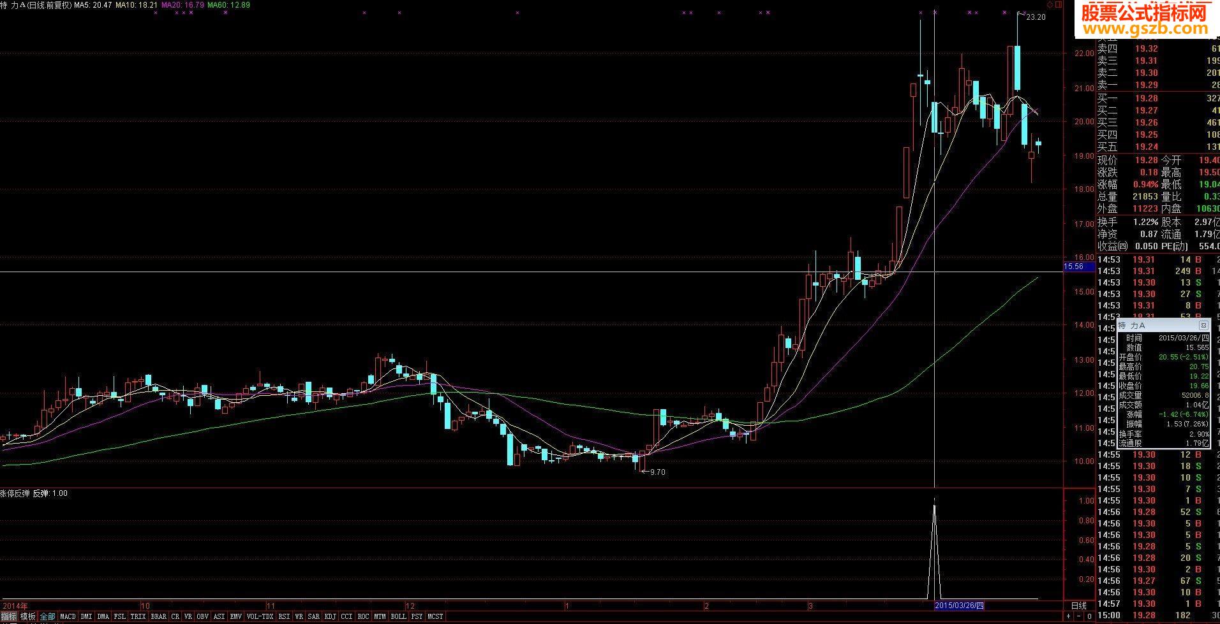Click the 23.20 high price annotation
The height and width of the screenshot is (624, 1220).
pos(1036,17)
